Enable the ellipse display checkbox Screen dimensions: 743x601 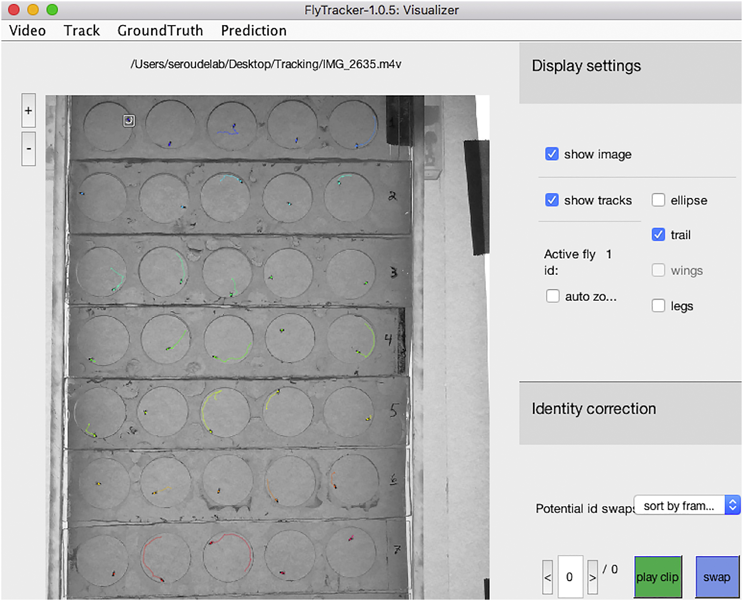coord(658,200)
